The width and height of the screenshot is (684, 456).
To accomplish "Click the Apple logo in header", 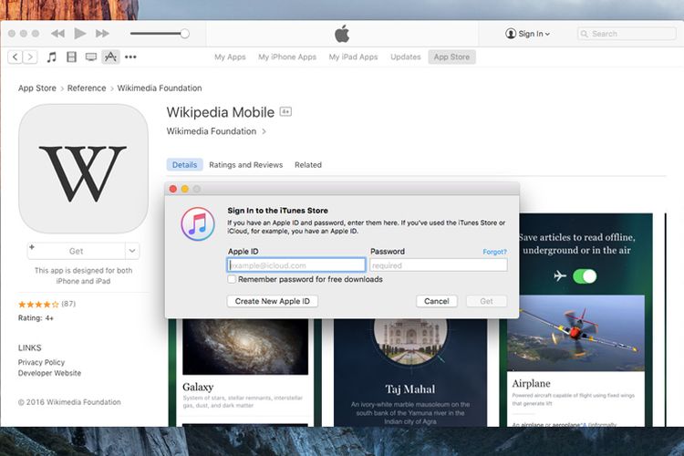I will 342,34.
